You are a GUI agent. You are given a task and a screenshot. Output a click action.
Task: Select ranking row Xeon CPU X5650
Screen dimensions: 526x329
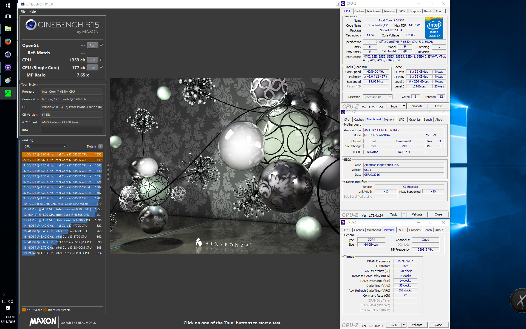63,204
